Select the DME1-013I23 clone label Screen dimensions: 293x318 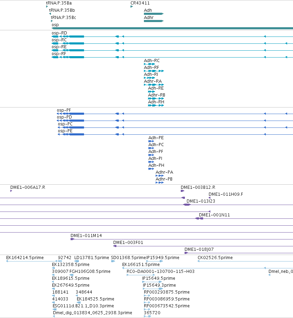click(x=201, y=201)
